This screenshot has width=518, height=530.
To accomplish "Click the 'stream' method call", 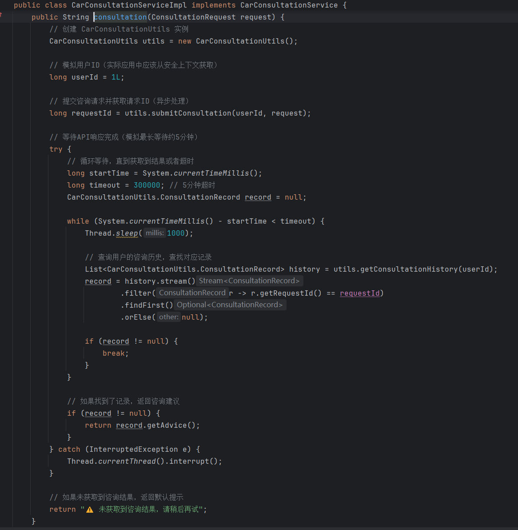I will click(x=174, y=281).
